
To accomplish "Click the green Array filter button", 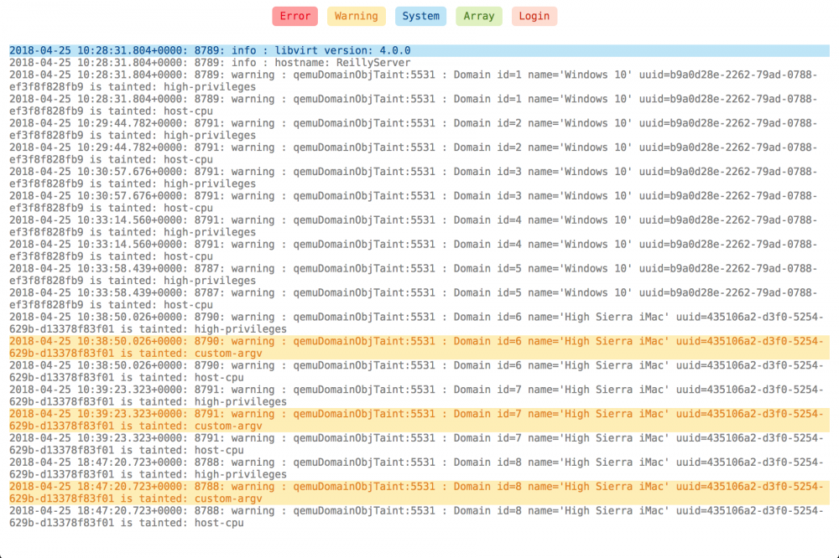I will [479, 16].
